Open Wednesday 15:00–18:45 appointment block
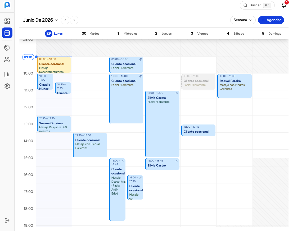Viewport: 293px width, 231px height. (x=117, y=190)
